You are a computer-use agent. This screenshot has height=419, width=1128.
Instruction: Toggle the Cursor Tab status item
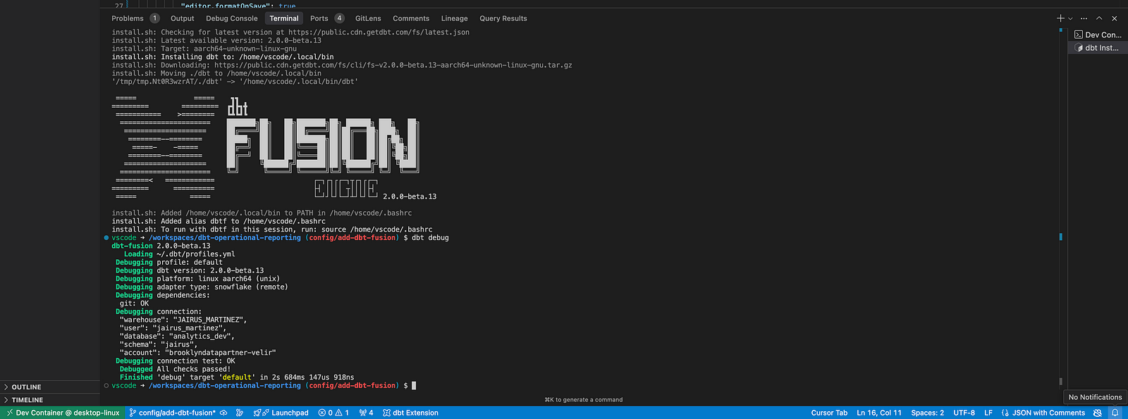(829, 413)
